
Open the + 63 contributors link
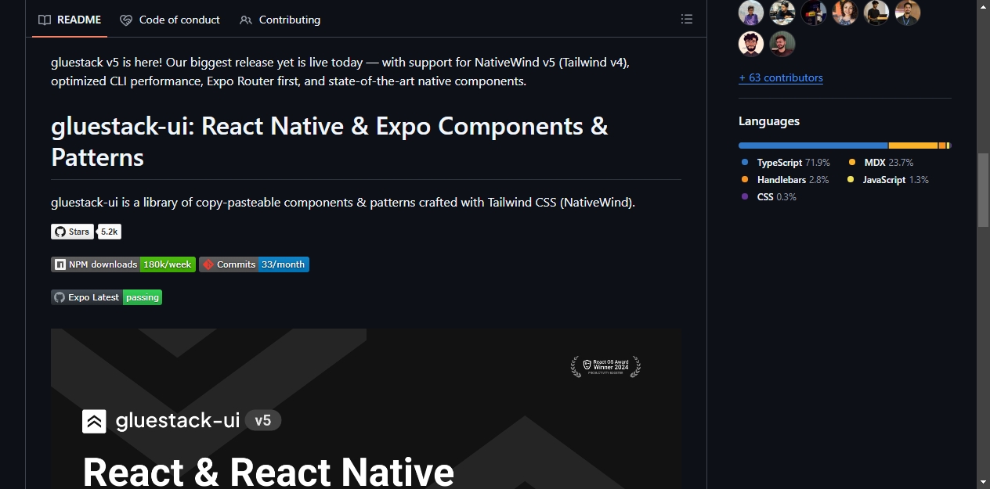(x=781, y=77)
